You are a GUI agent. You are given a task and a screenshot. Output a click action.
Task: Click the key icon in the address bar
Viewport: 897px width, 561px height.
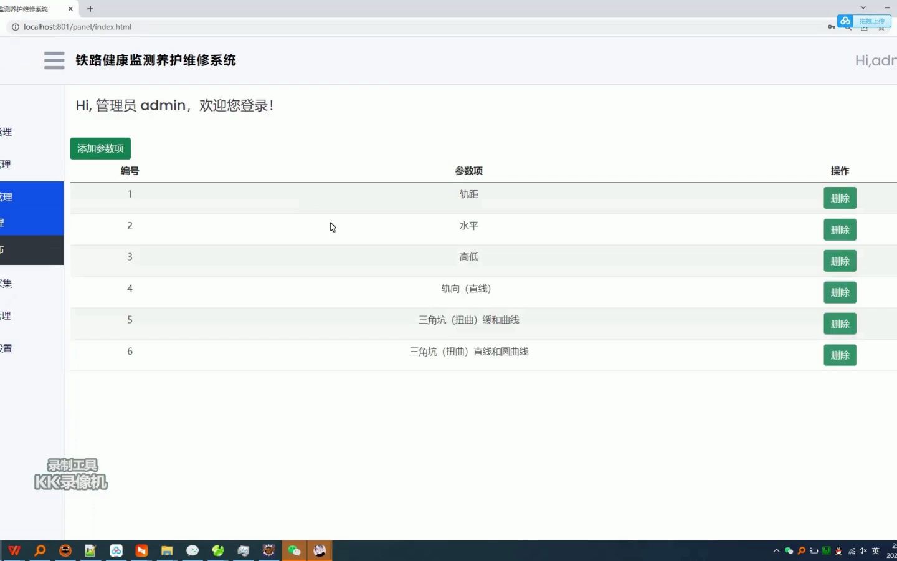(832, 27)
